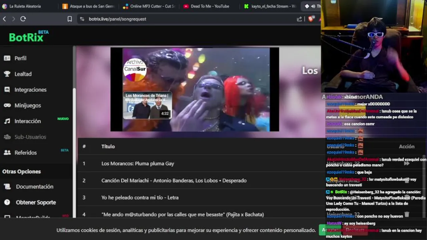Viewport: 427px width, 240px height.
Task: Switch to Online MP3 Cutter tab
Action: coord(149,6)
